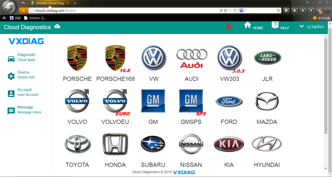Launch the TOYOTA logo app
This screenshot has width=332, height=177.
pyautogui.click(x=77, y=144)
